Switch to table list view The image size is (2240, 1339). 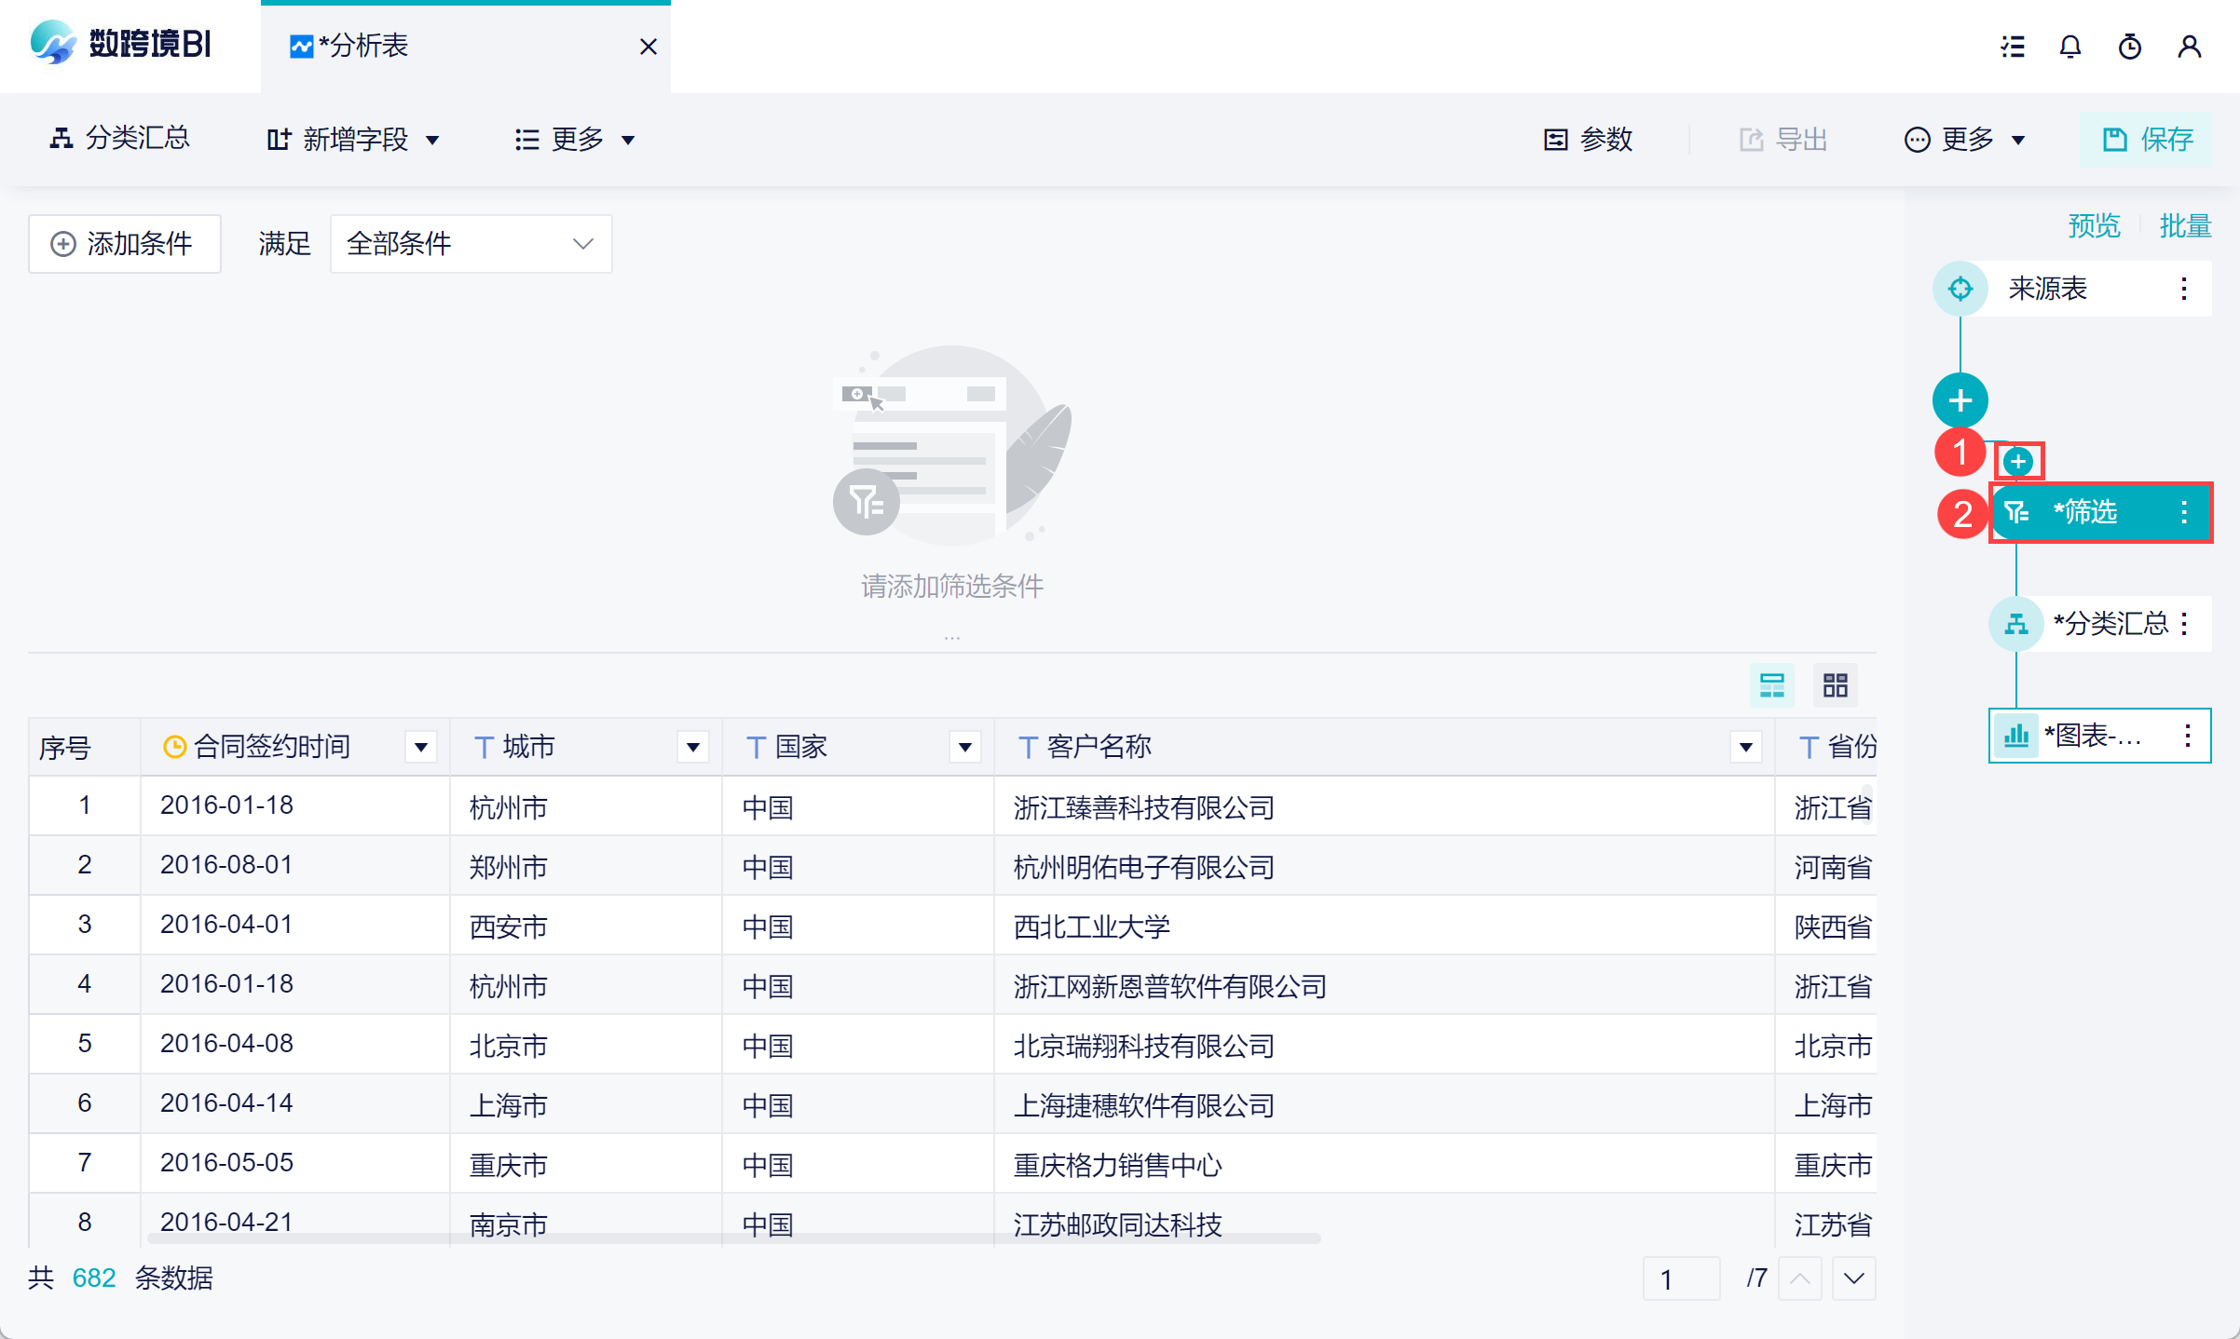tap(1771, 685)
